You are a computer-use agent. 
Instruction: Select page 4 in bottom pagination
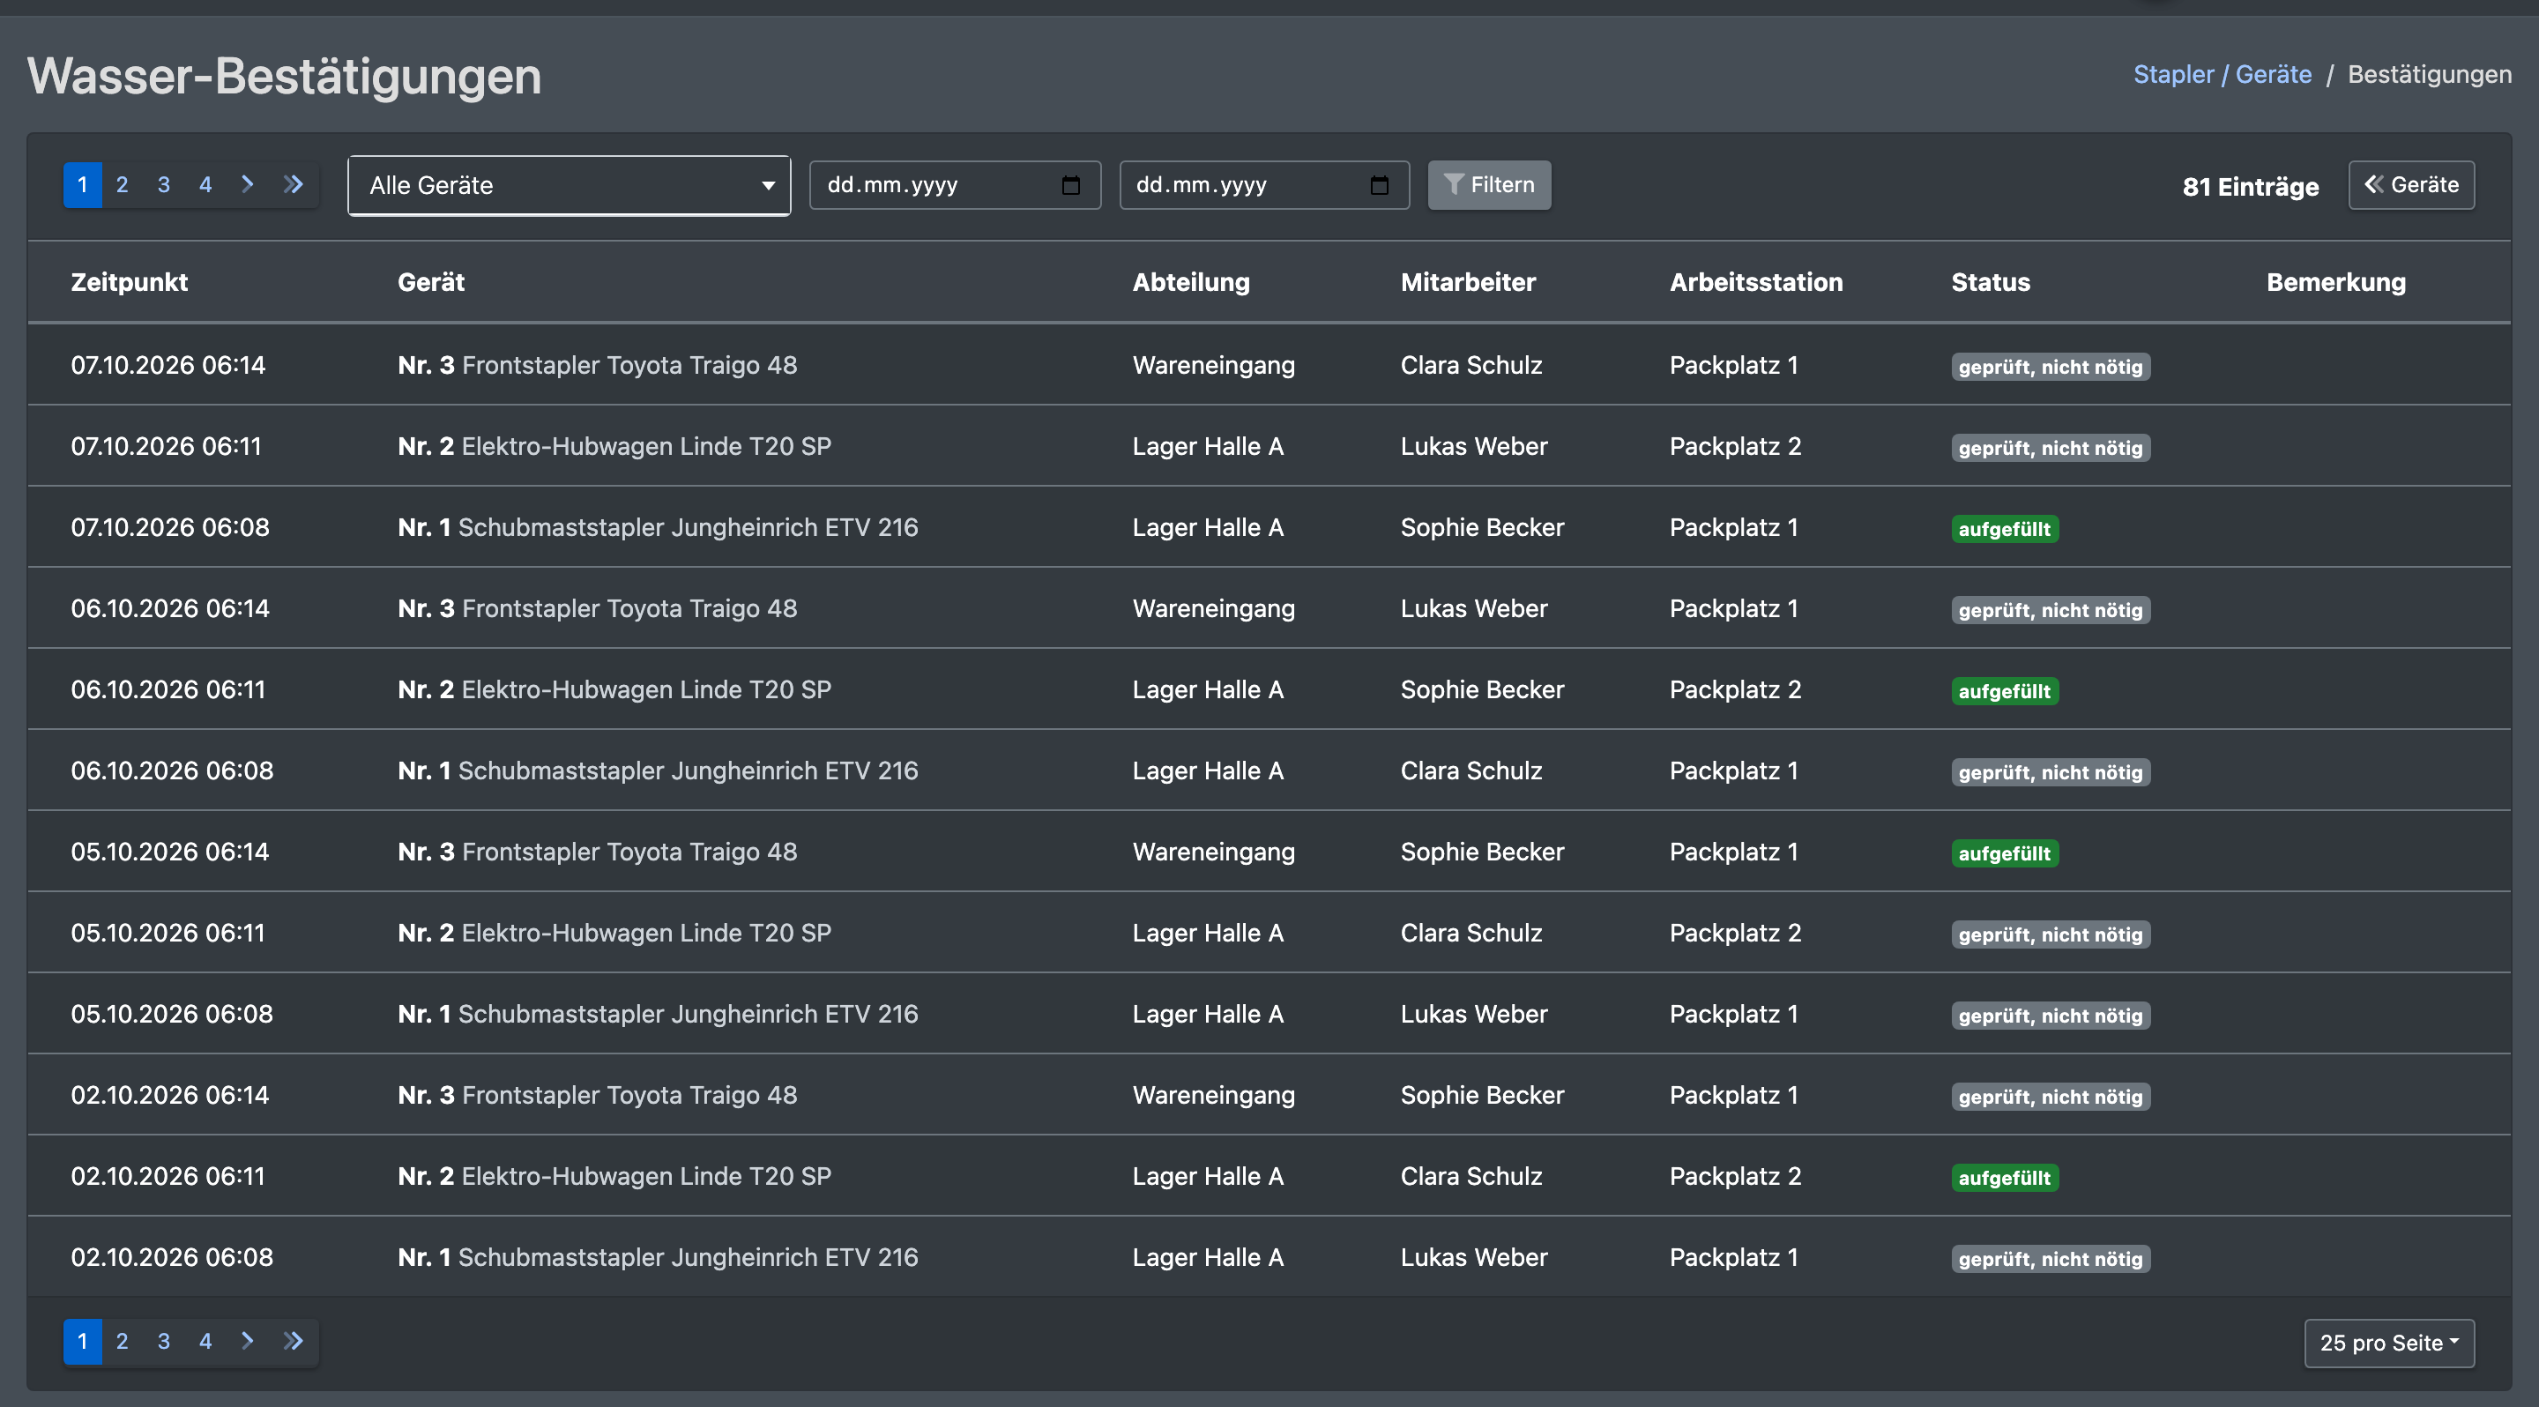pyautogui.click(x=205, y=1341)
